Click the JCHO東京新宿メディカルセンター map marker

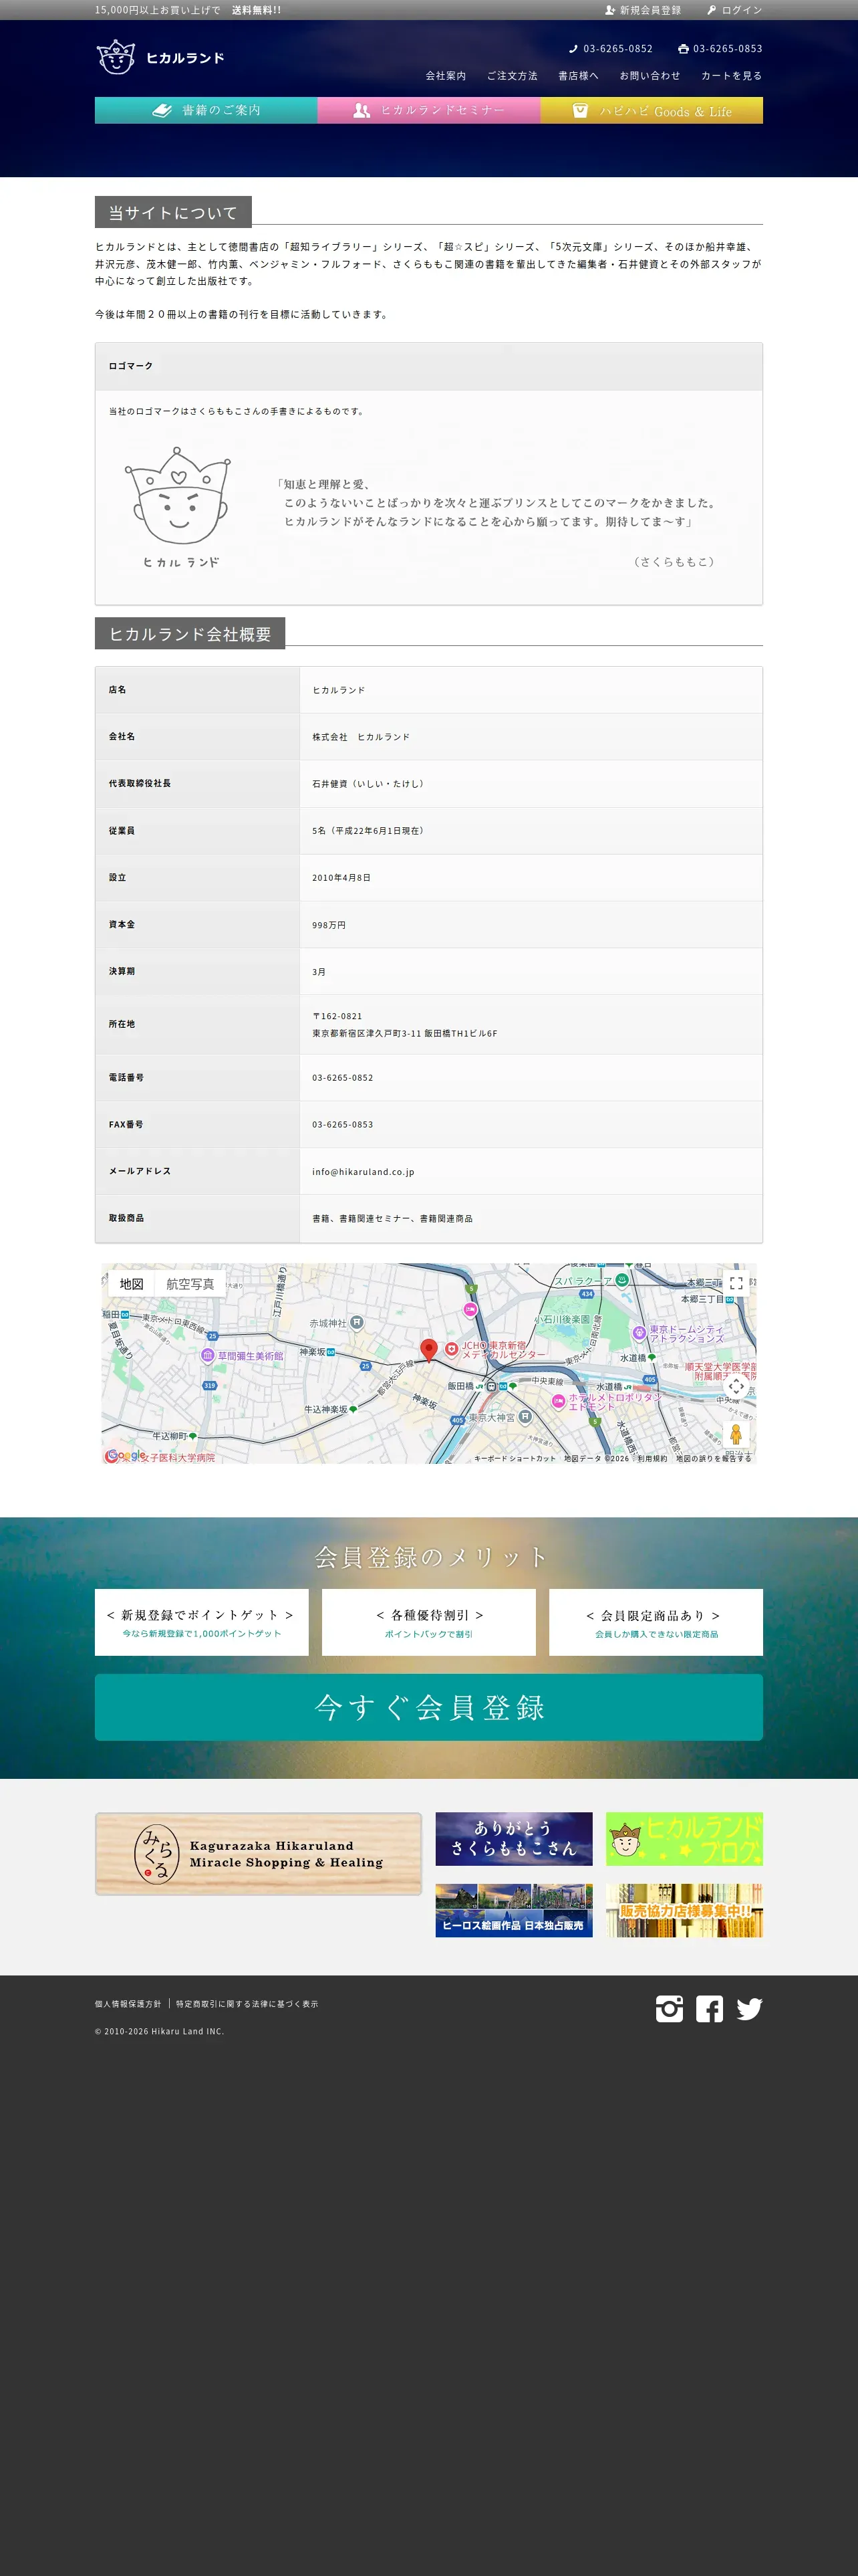coord(450,1350)
